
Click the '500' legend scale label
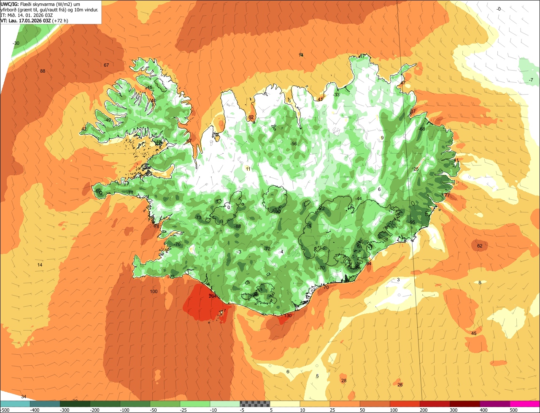(514, 410)
